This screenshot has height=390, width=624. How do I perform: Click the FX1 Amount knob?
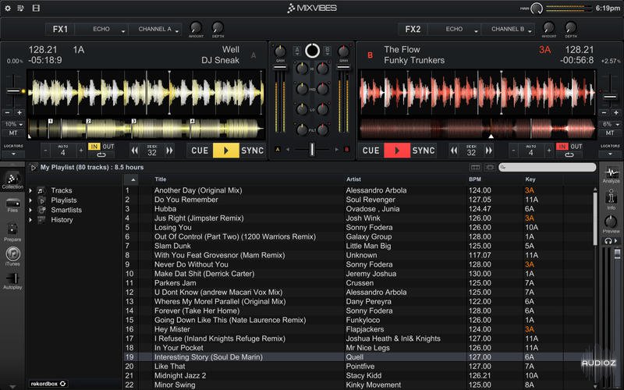196,27
